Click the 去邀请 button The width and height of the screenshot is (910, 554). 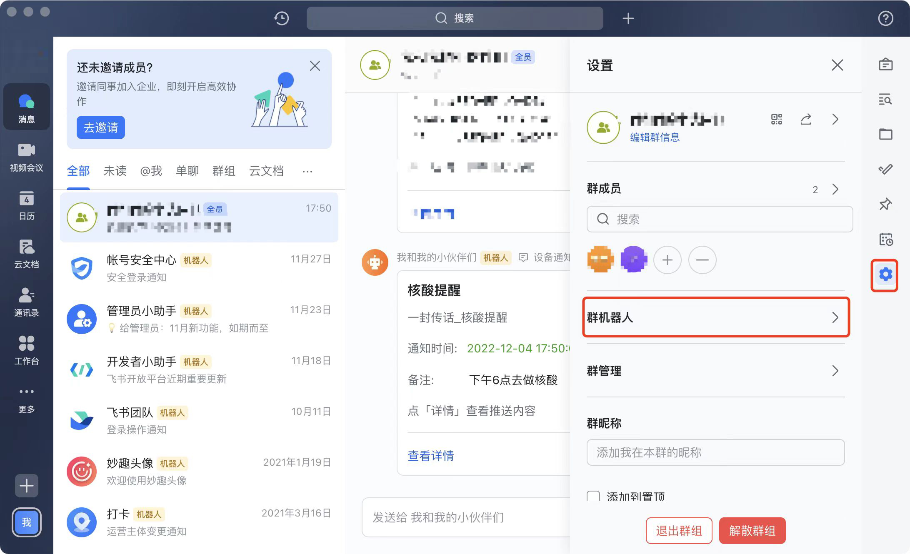click(x=101, y=127)
